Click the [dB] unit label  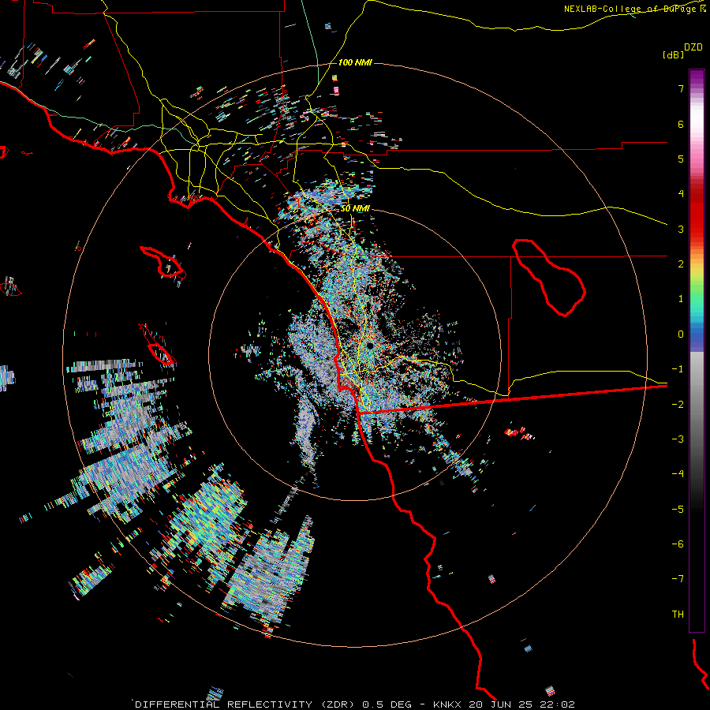click(x=674, y=54)
